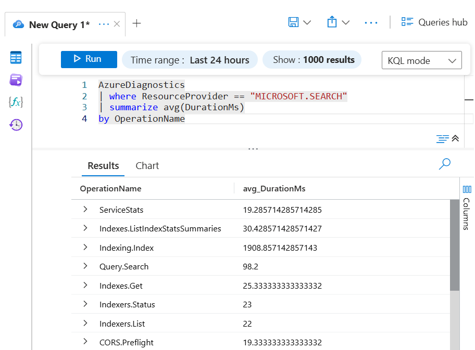Collapse the query editor pane
The image size is (475, 350).
[x=454, y=138]
